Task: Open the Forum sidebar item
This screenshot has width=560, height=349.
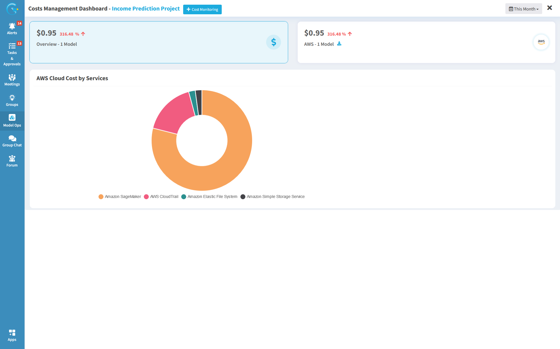Action: point(12,161)
